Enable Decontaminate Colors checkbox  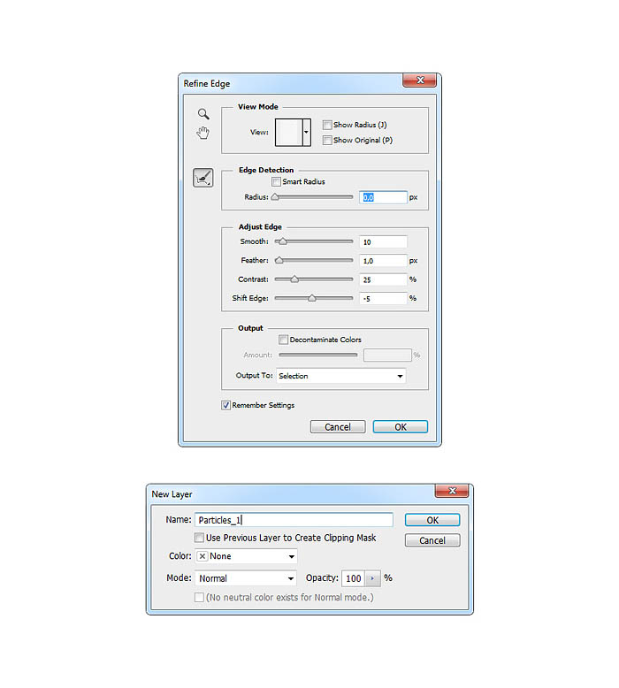click(x=283, y=340)
